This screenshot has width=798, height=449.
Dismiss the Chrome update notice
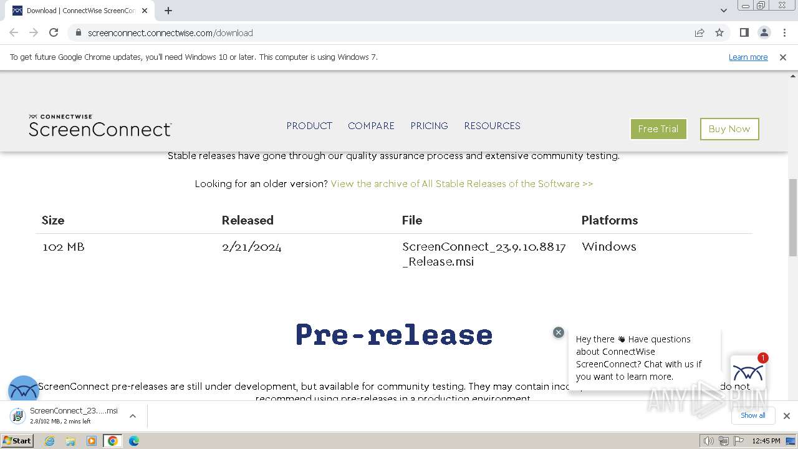coord(783,57)
